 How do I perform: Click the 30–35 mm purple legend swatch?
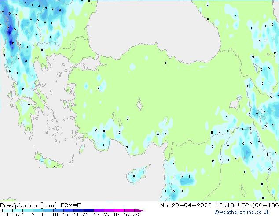click(99, 210)
